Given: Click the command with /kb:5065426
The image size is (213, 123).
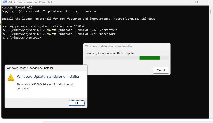Looking at the screenshot, I should [79, 34].
